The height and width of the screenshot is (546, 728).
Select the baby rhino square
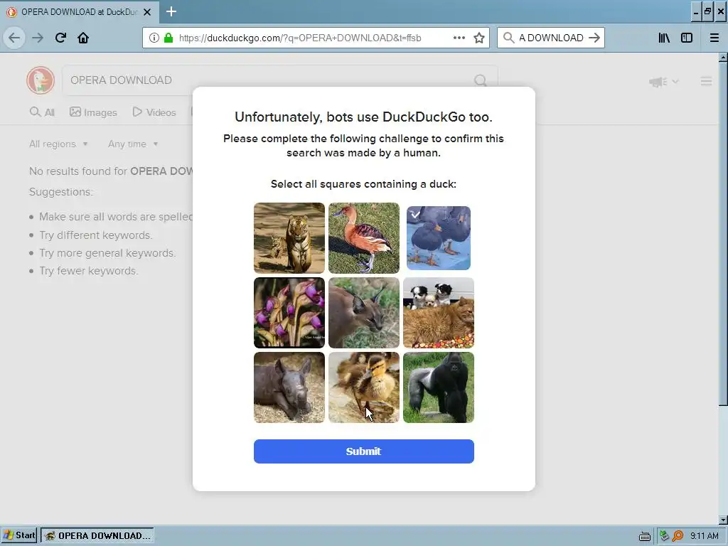(289, 387)
